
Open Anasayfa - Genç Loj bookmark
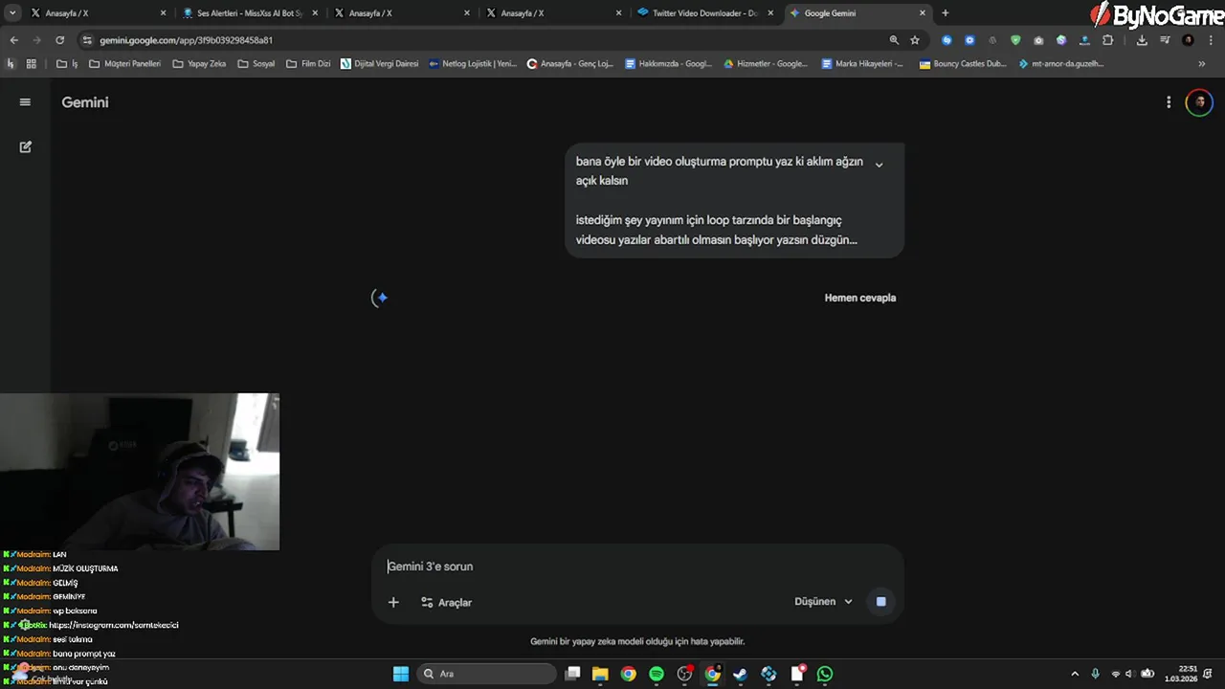(x=570, y=64)
